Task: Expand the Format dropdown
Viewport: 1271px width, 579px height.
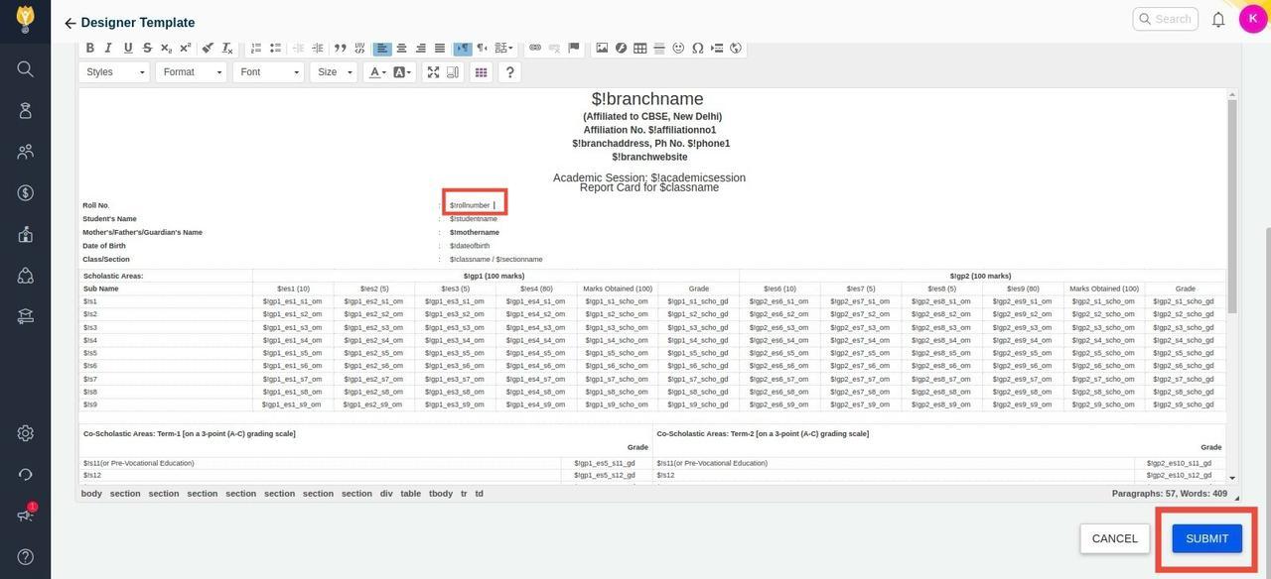Action: coord(192,72)
